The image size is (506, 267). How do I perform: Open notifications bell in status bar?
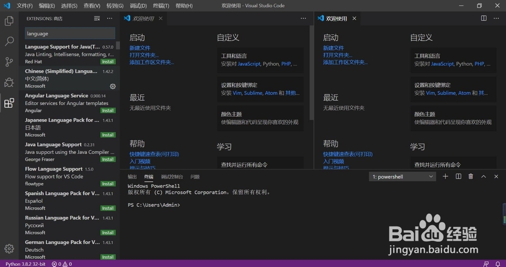click(497, 264)
